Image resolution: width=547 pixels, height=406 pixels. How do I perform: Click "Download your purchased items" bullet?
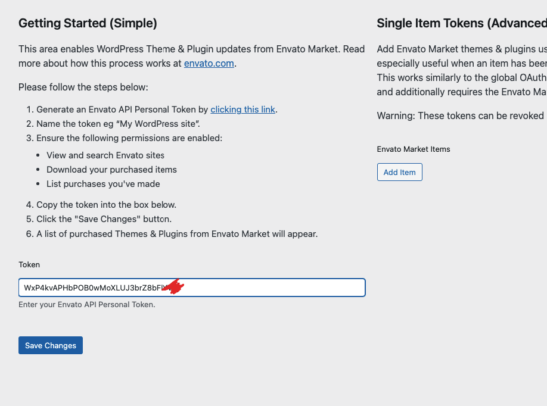tap(111, 170)
